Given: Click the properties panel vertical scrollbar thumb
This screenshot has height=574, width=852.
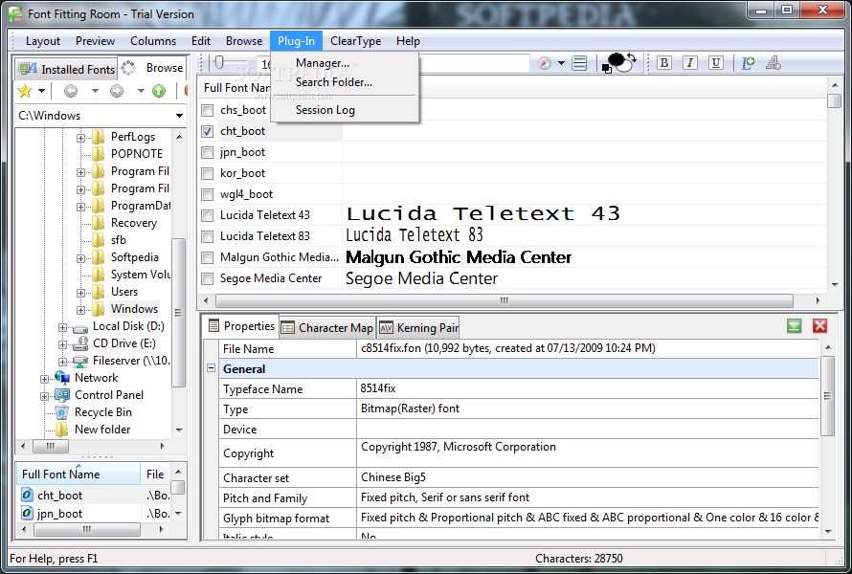Looking at the screenshot, I should click(x=827, y=396).
